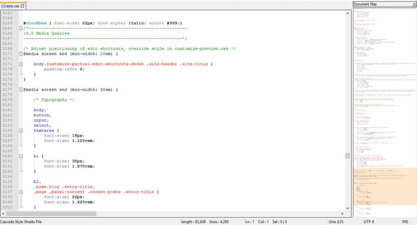Image resolution: width=417 pixels, height=225 pixels.
Task: Collapse the min-width 20em media query
Action: tap(21, 54)
